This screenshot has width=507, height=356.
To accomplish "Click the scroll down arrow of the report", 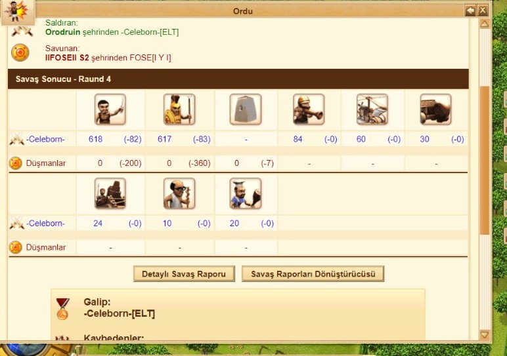I will (x=485, y=335).
